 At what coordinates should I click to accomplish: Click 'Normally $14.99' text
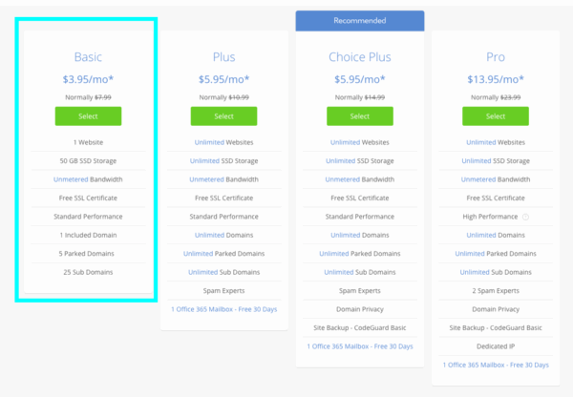[360, 97]
